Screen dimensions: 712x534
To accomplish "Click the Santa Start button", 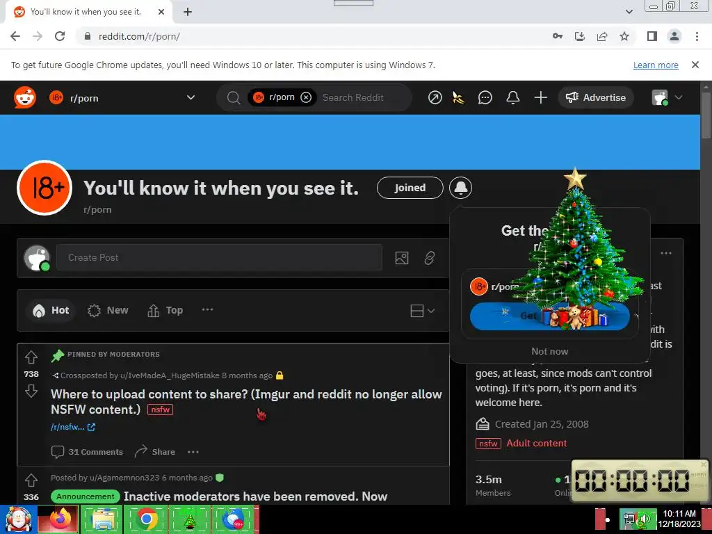I will (18, 519).
